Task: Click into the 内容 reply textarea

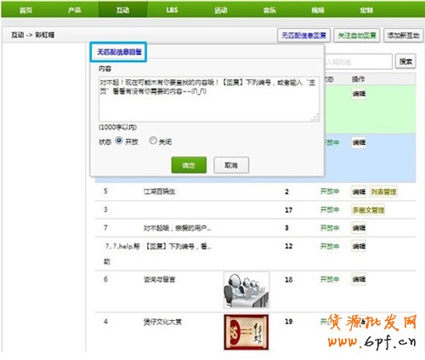Action: click(x=209, y=100)
